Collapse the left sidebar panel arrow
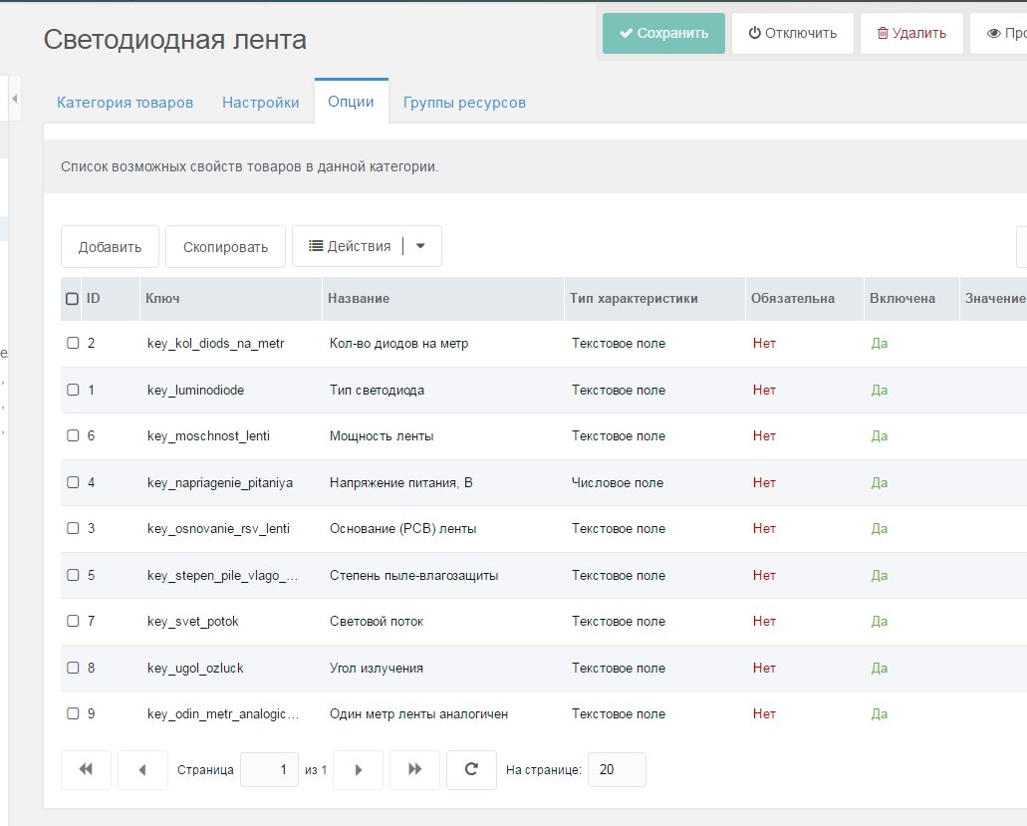The height and width of the screenshot is (826, 1027). tap(15, 99)
